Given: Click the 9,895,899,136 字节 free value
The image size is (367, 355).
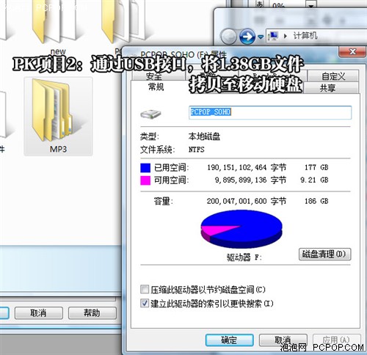Looking at the screenshot, I should (250, 180).
